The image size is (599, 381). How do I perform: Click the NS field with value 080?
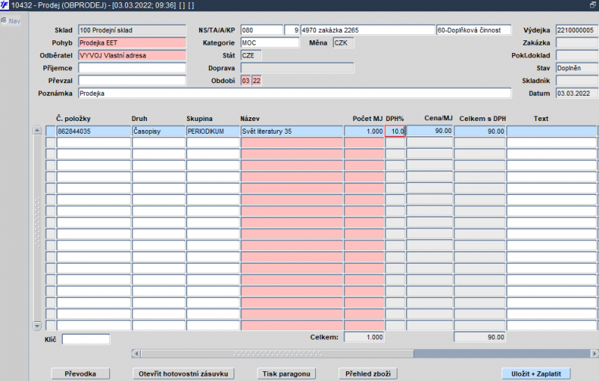[x=261, y=30]
